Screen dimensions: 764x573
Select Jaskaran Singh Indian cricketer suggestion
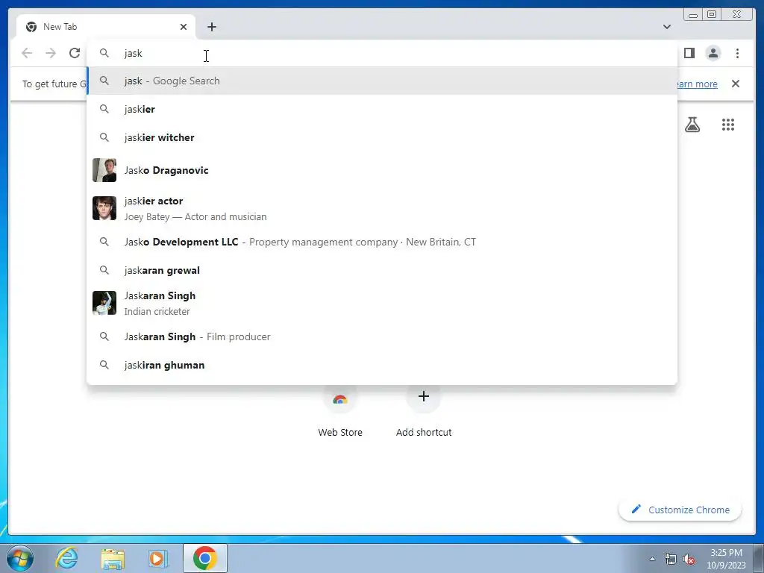382,303
